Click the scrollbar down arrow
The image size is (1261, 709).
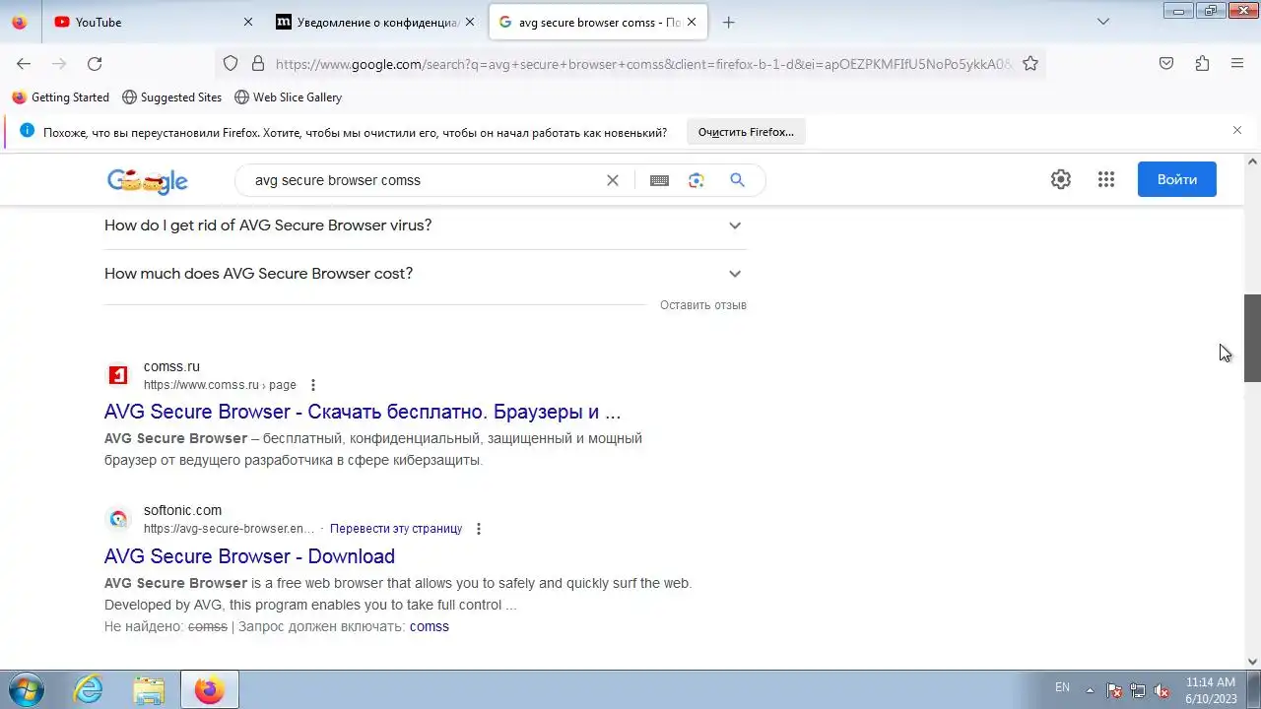tap(1252, 662)
